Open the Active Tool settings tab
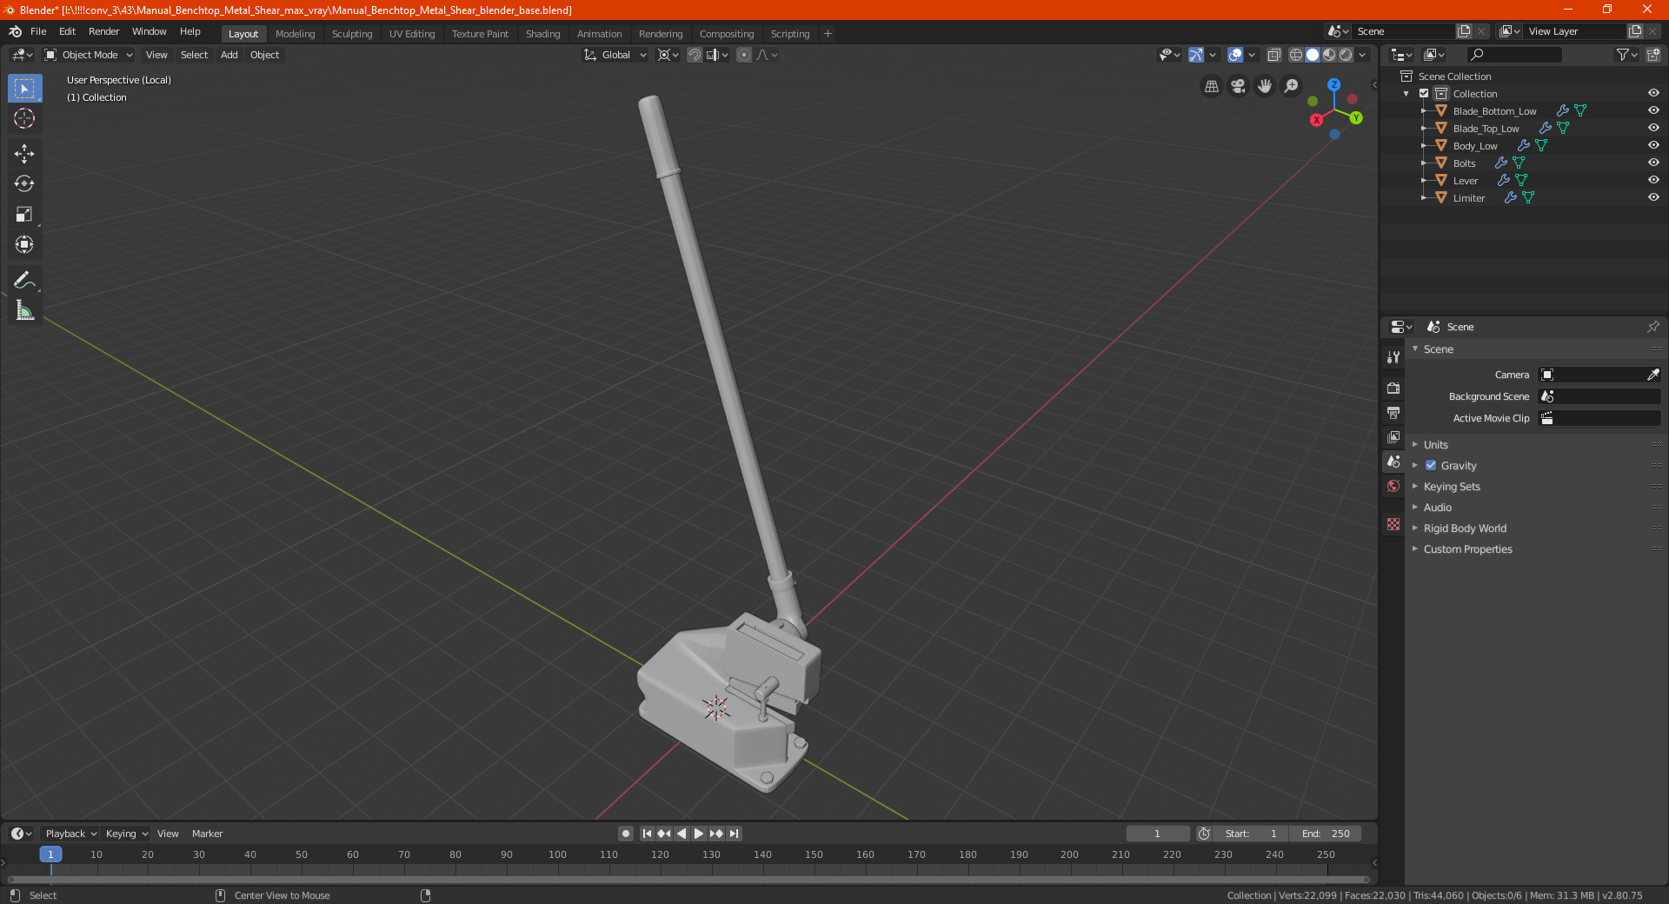 [x=1393, y=356]
